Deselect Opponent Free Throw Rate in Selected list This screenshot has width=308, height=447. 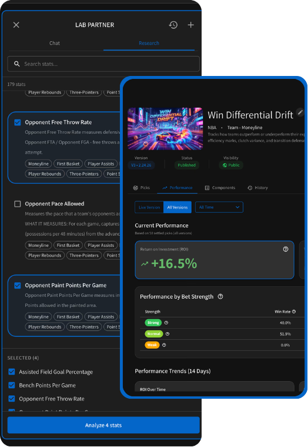(12, 399)
